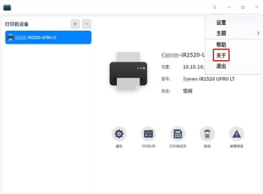Print a test page (打印测试页) icon
The height and width of the screenshot is (194, 263).
[x=178, y=134]
